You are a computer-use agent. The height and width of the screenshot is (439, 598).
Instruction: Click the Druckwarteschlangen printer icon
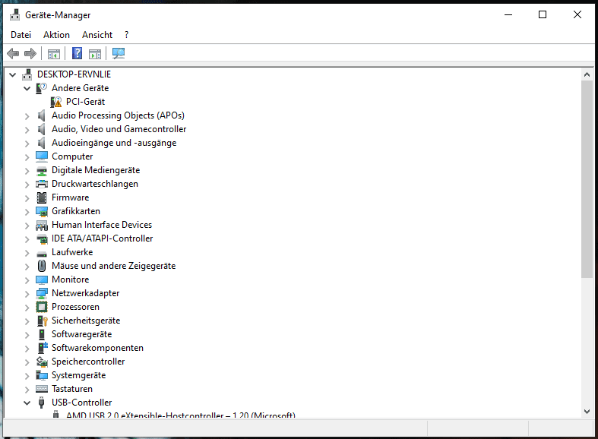[42, 184]
